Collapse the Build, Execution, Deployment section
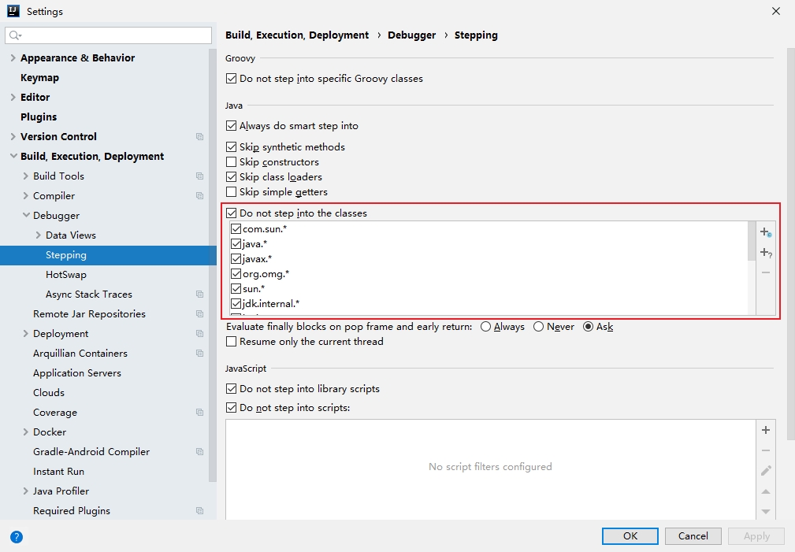 pos(13,157)
